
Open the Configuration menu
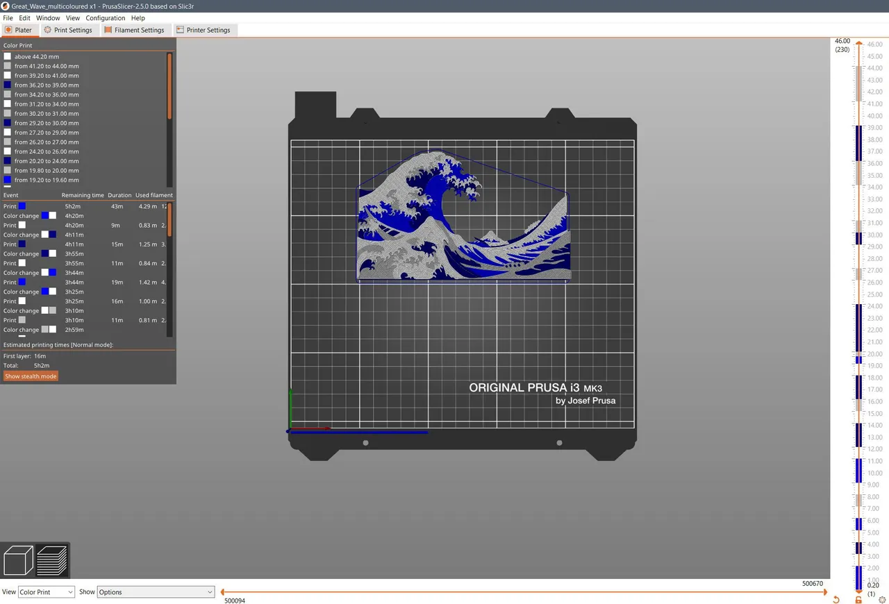click(x=106, y=18)
